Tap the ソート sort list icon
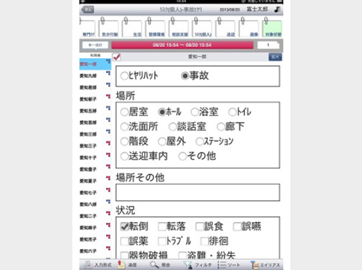This screenshot has height=270, width=362. 222,265
